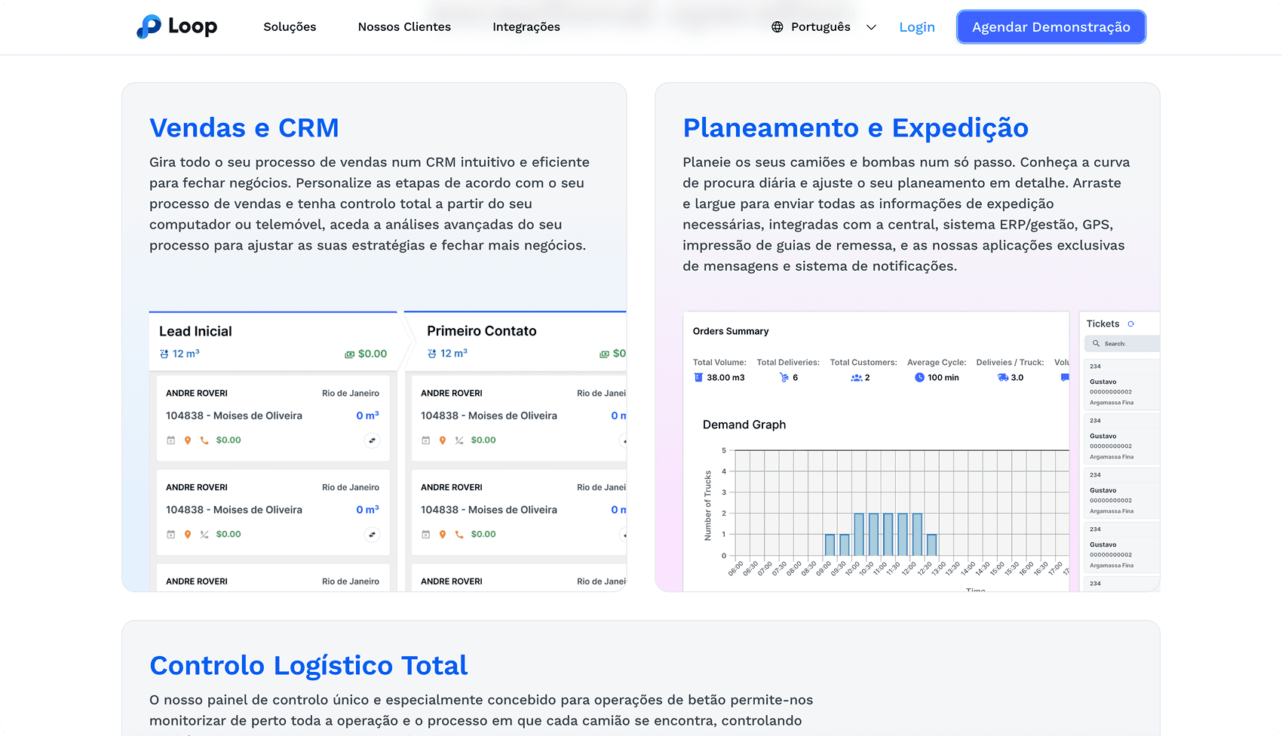Click the Login link

(917, 27)
